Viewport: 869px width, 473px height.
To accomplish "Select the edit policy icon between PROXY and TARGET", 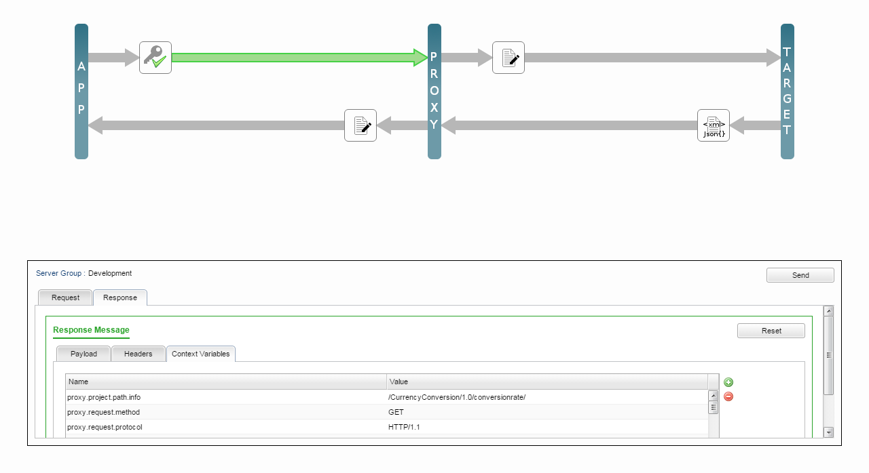I will click(509, 58).
